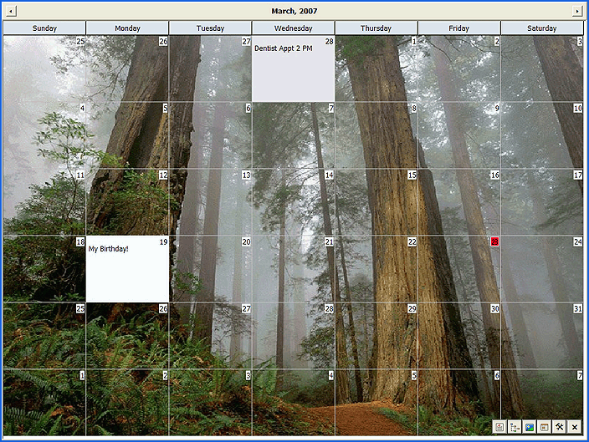
Task: Select the Wednesday column header
Action: [294, 28]
